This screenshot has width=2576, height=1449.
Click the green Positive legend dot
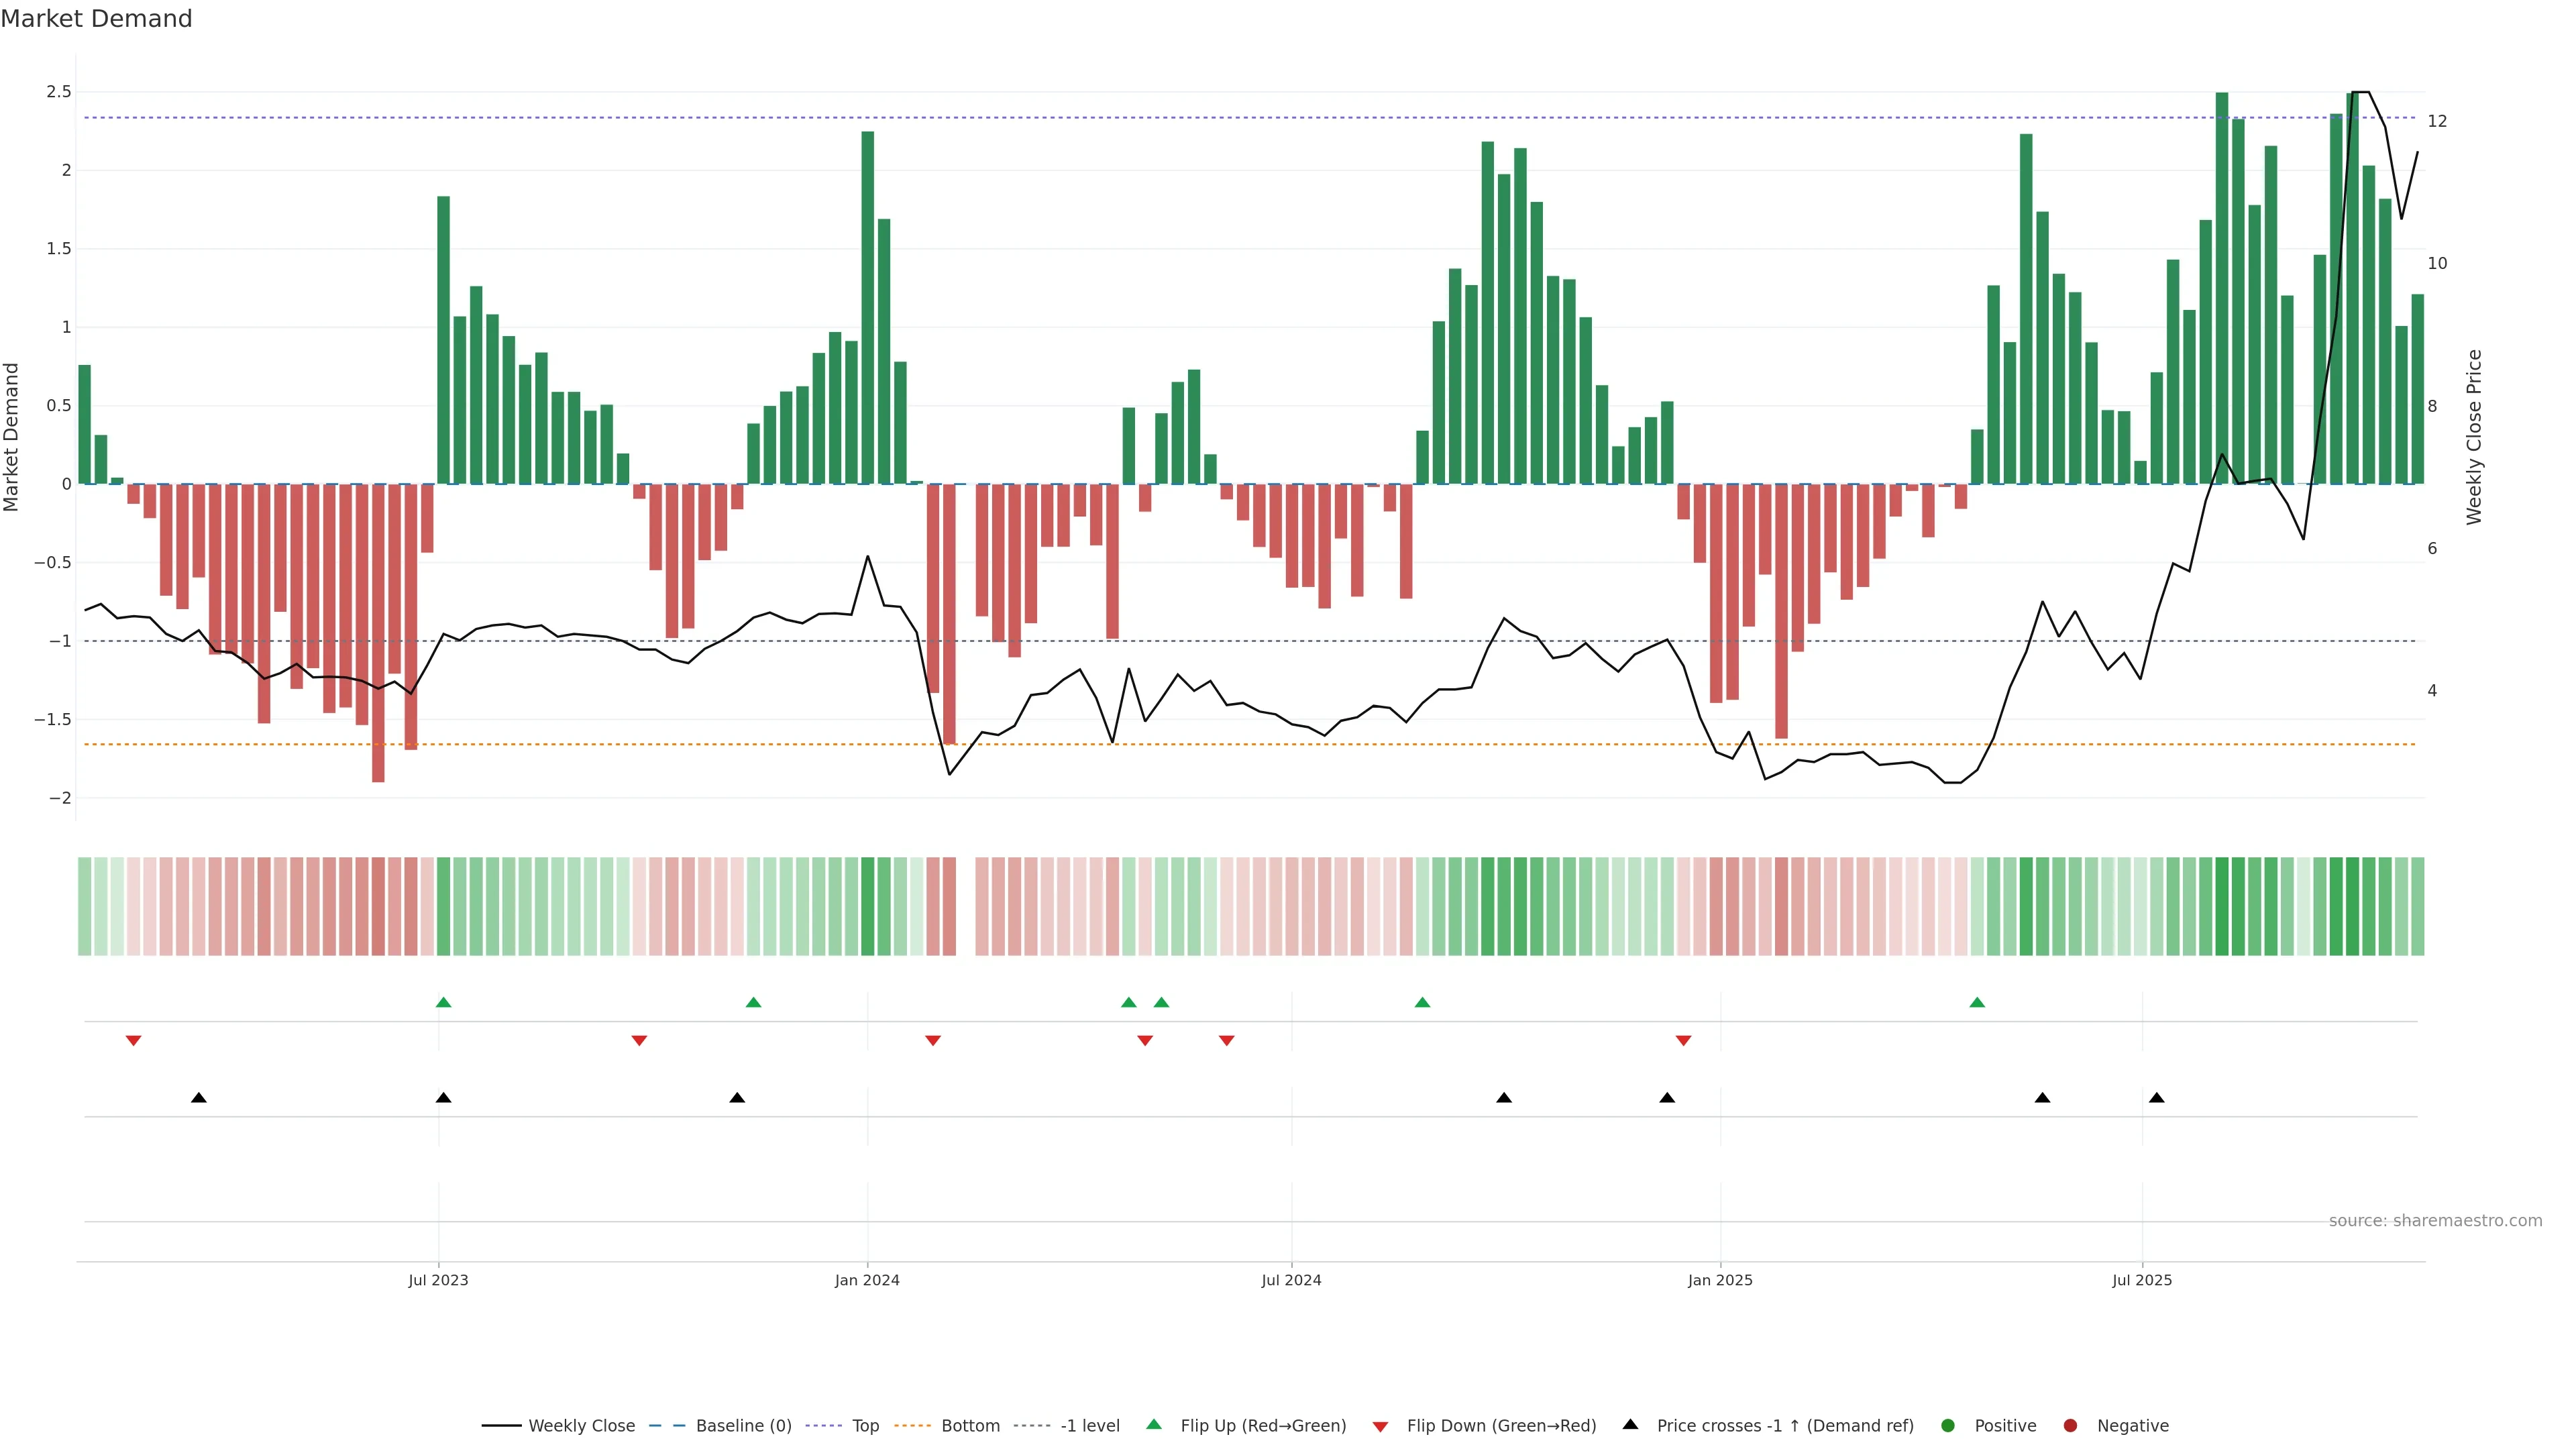click(1948, 1426)
